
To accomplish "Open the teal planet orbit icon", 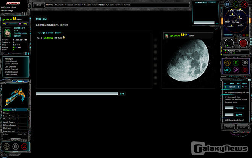I will point(227,70).
